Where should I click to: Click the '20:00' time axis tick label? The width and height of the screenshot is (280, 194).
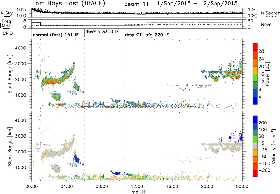[207, 187]
